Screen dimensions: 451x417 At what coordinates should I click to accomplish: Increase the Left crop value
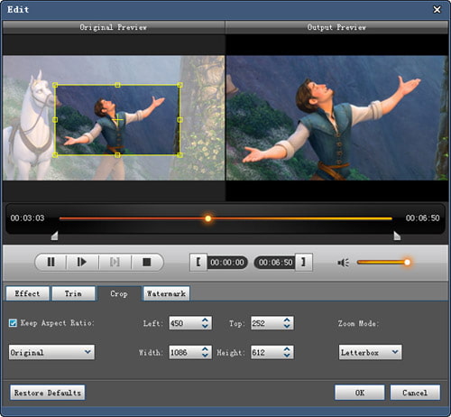pyautogui.click(x=205, y=320)
